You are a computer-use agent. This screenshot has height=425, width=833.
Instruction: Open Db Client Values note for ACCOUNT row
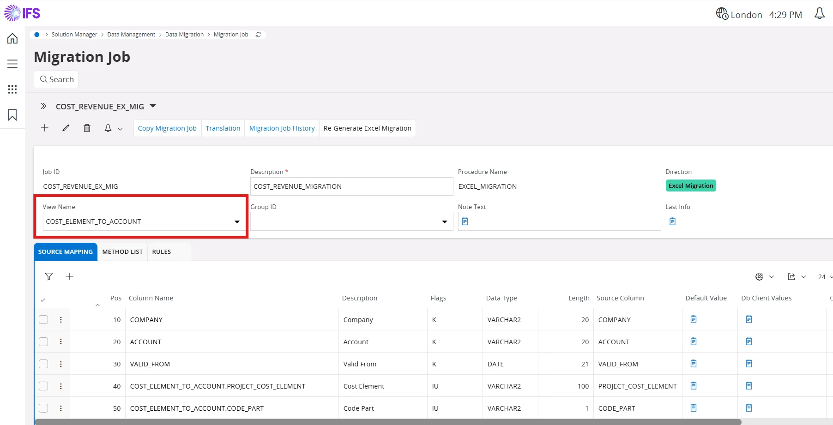tap(749, 341)
